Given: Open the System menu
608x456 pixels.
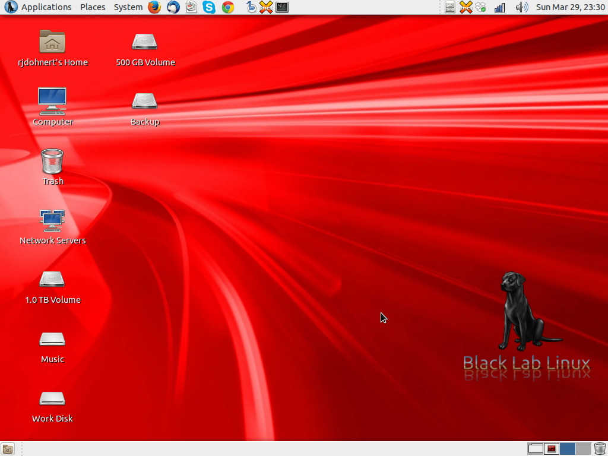Looking at the screenshot, I should pos(128,7).
